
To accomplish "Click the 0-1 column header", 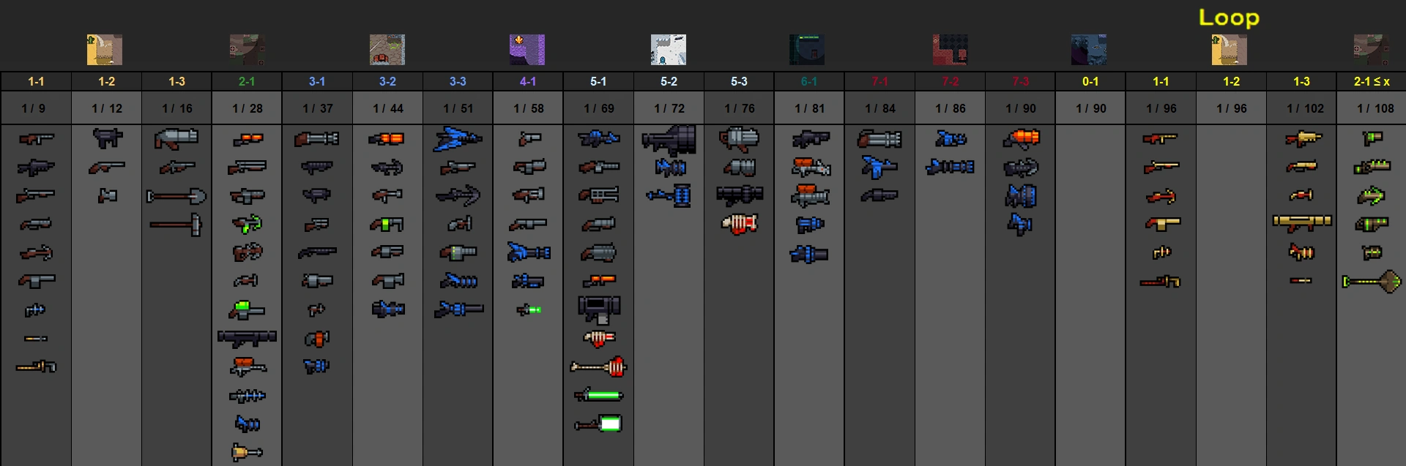I will 1090,81.
